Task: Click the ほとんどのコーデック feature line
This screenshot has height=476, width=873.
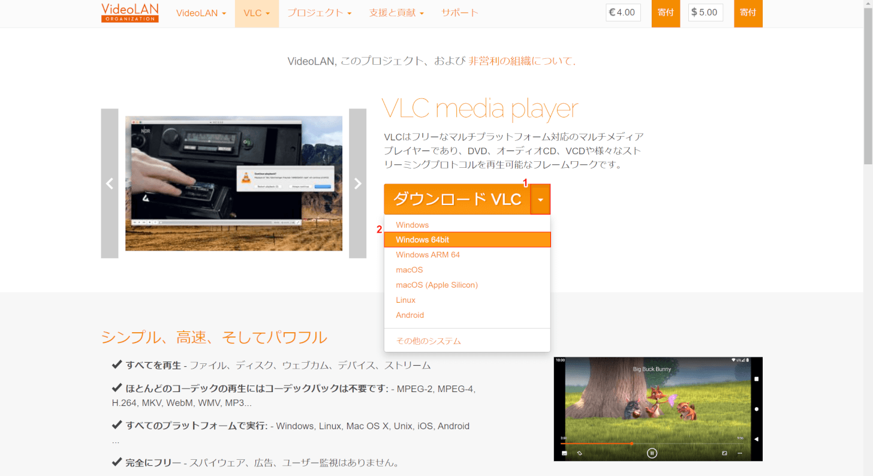Action: (294, 396)
